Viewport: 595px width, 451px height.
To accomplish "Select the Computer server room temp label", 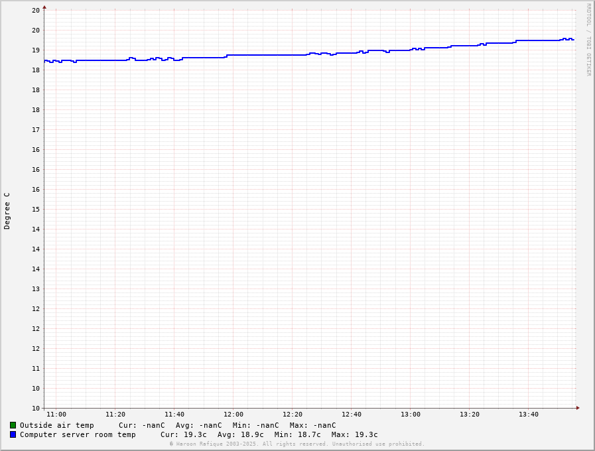I will tap(77, 434).
